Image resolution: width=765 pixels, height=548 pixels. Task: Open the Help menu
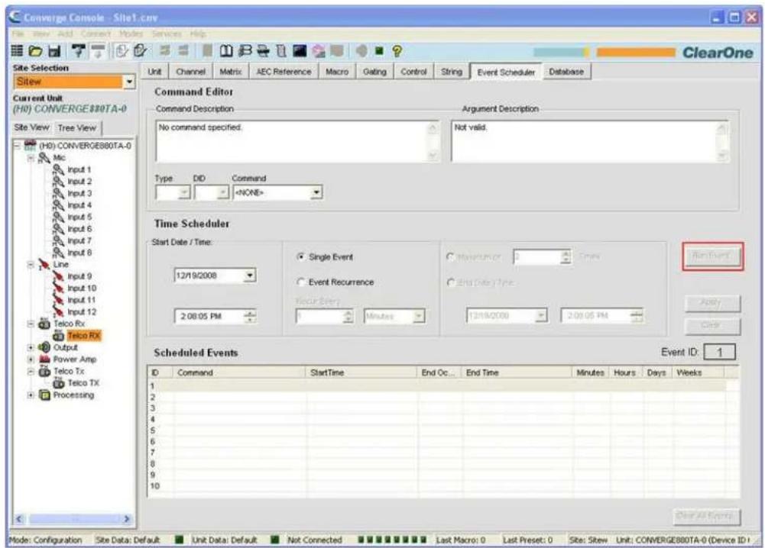pyautogui.click(x=198, y=34)
